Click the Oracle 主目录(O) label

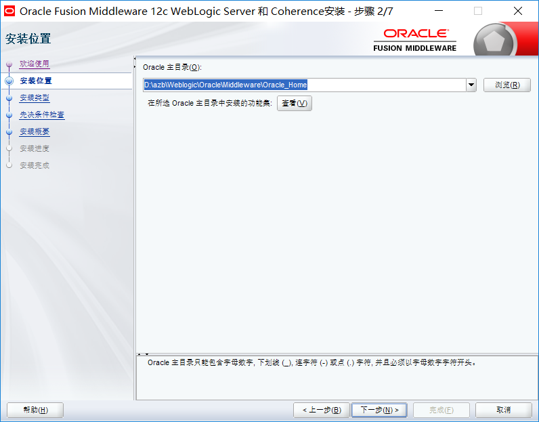(x=172, y=67)
